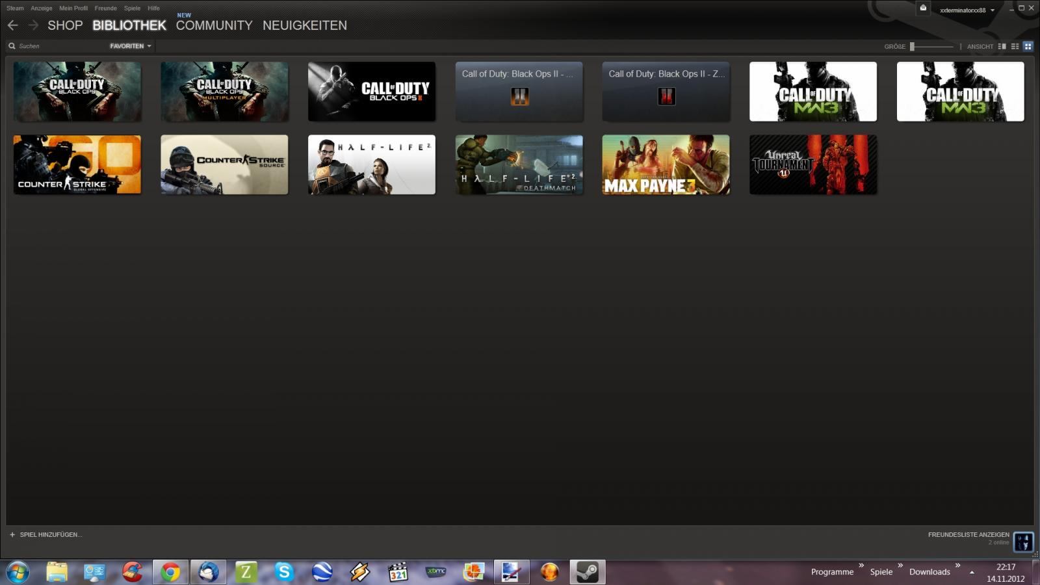Open the Steam menu
This screenshot has width=1040, height=585.
coord(15,8)
